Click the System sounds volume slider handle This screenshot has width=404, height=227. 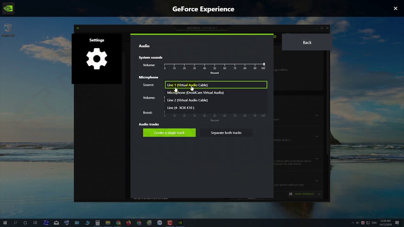(x=264, y=64)
